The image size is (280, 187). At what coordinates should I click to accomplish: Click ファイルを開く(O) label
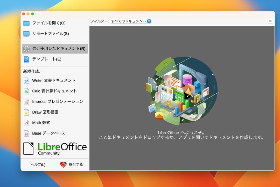[x=49, y=23]
